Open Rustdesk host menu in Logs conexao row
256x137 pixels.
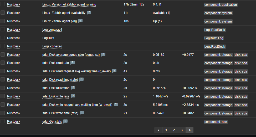14,46
